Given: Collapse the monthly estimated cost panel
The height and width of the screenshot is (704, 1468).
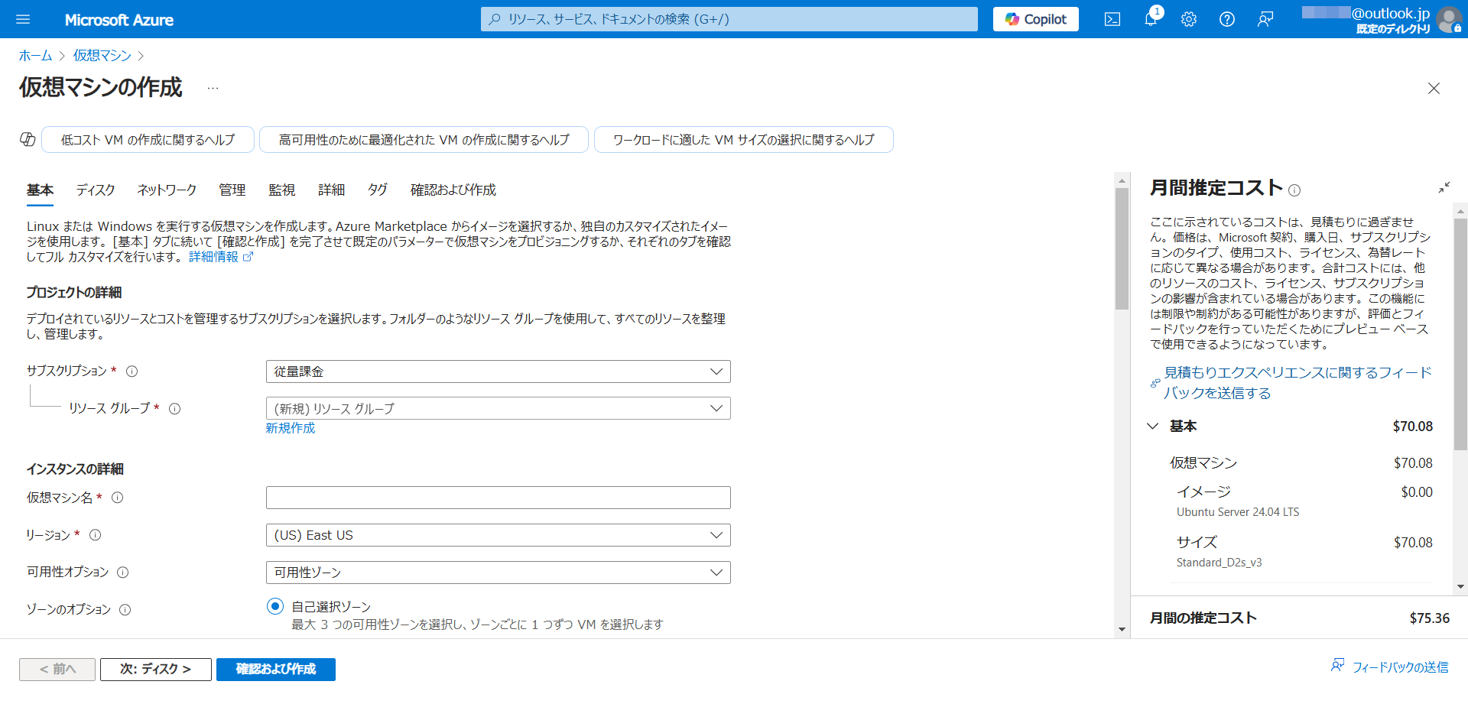Looking at the screenshot, I should [1444, 188].
